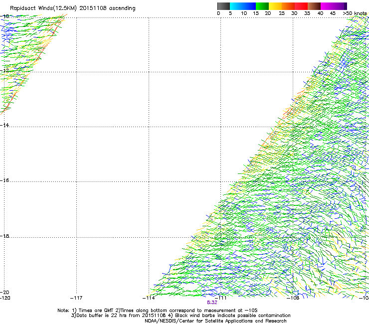Click the gray 0-5 knots legend segment
The width and height of the screenshot is (369, 324).
point(223,6)
